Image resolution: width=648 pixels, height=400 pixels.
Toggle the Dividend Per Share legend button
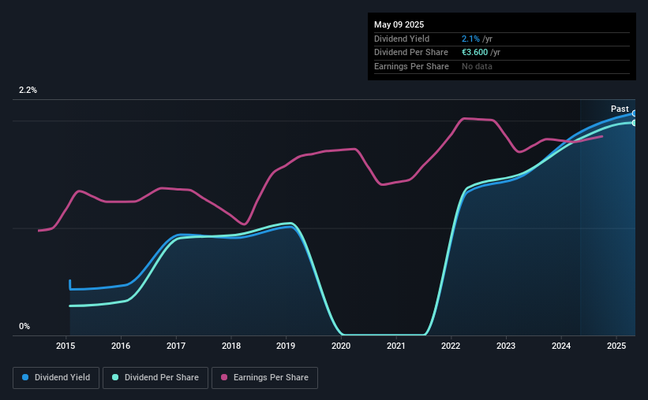(155, 378)
